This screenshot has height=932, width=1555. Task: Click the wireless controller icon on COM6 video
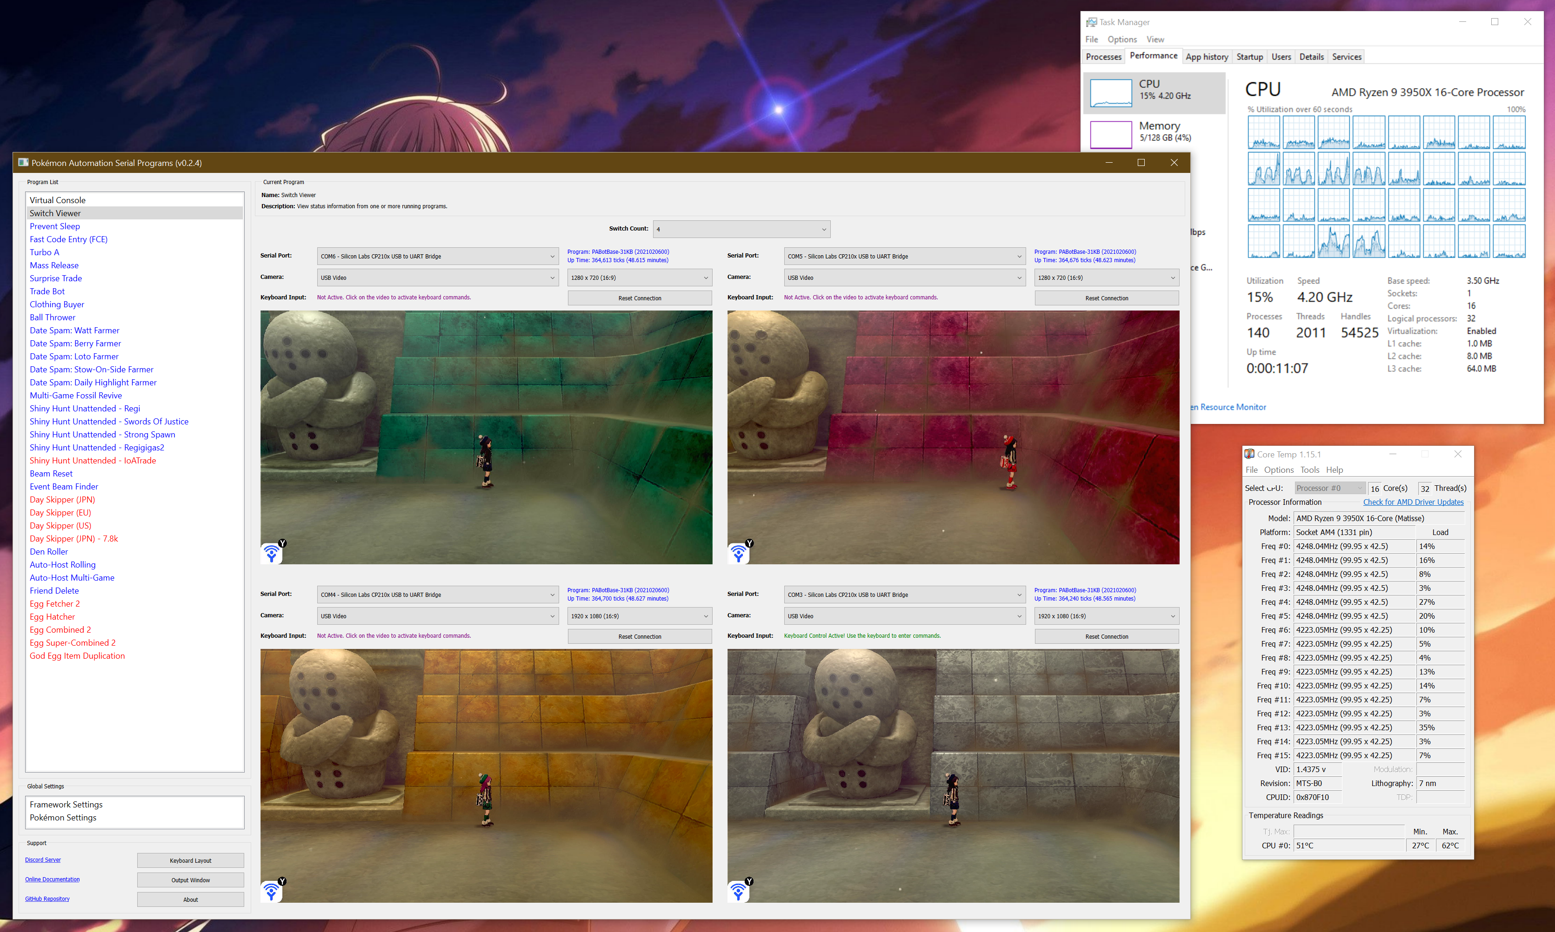pos(272,553)
